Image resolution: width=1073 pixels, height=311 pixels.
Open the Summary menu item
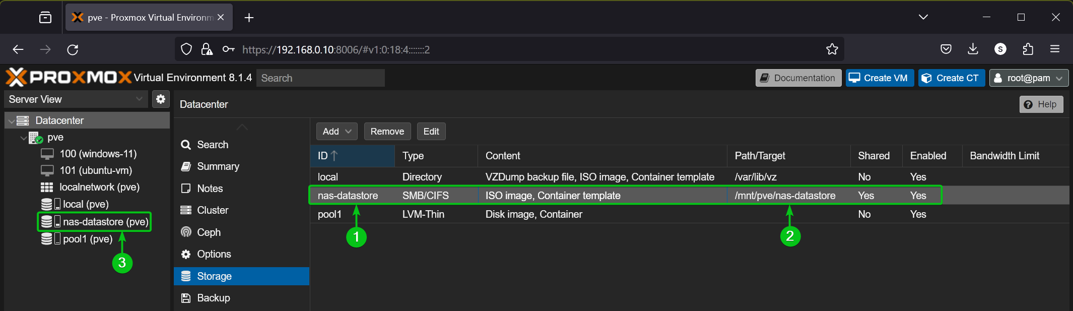coord(241,166)
